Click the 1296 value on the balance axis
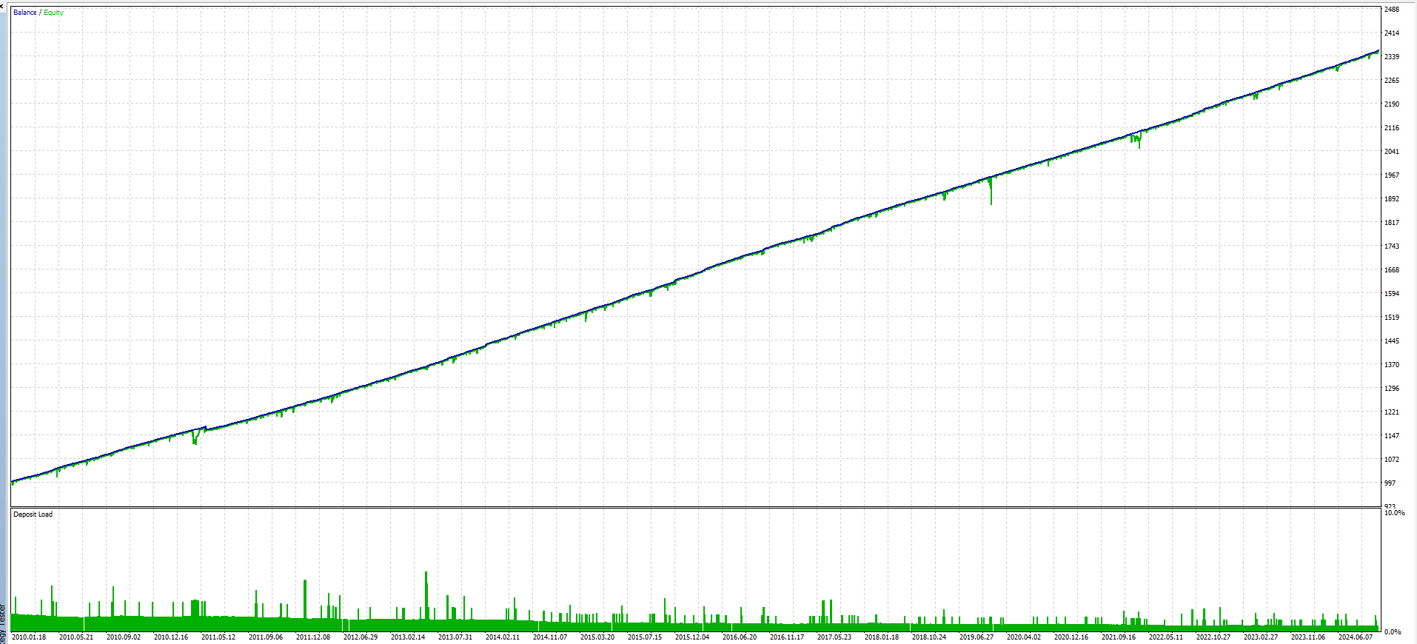 tap(1392, 389)
